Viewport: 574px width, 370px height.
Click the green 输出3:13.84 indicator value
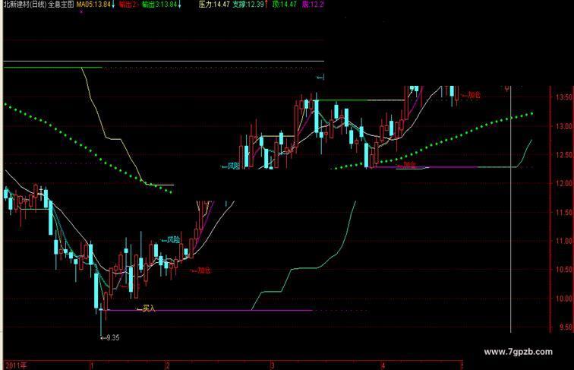[x=159, y=5]
